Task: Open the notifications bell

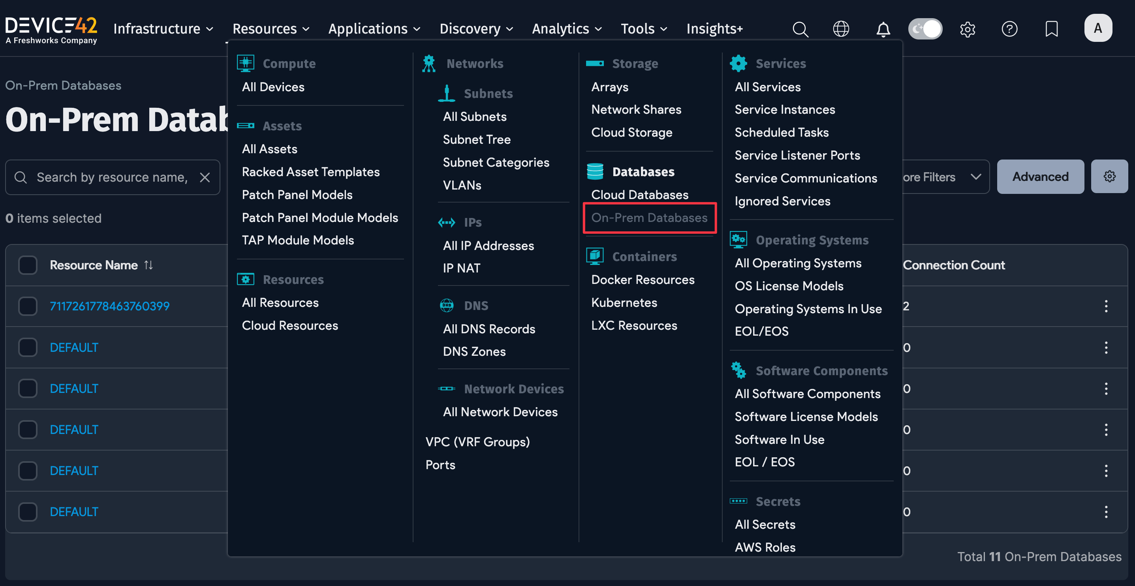Action: [883, 29]
